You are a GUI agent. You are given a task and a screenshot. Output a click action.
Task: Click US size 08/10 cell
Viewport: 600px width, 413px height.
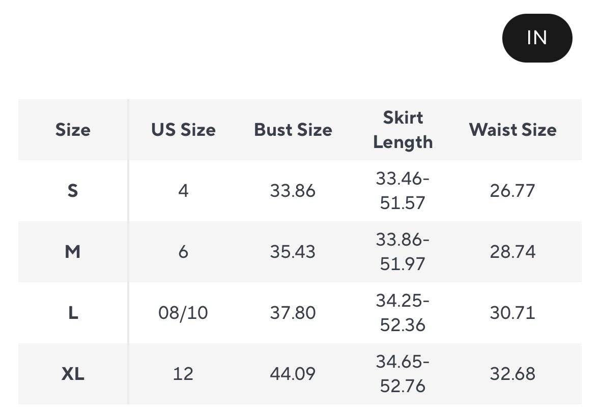(x=183, y=313)
